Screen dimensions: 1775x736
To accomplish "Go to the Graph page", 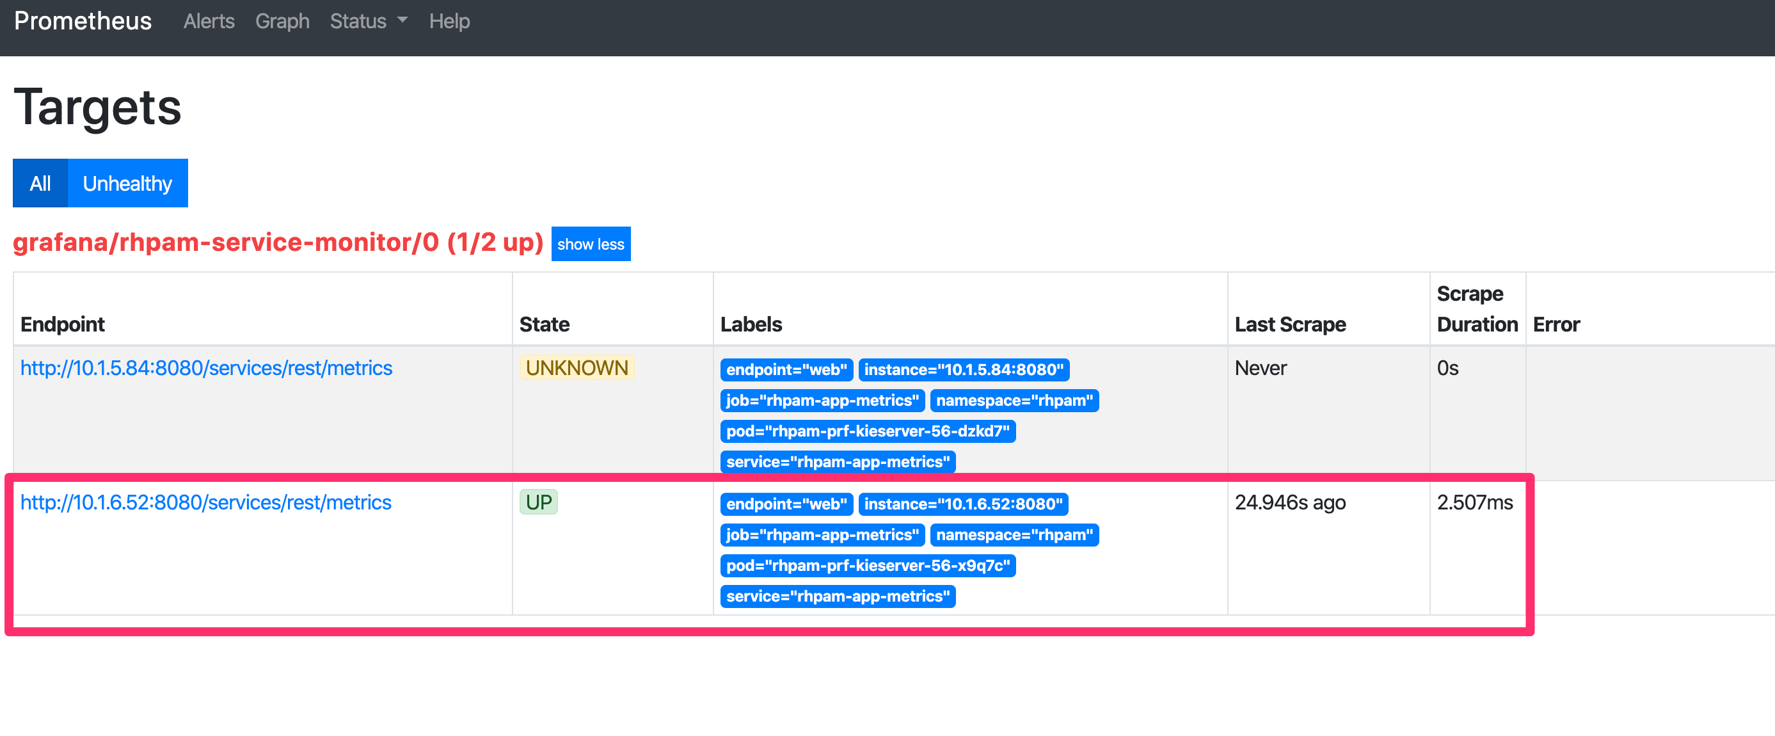I will pos(282,21).
